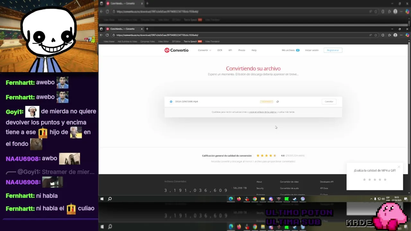Click the video file icon beside SEGA-GENESIIIIII.mp4

[171, 102]
